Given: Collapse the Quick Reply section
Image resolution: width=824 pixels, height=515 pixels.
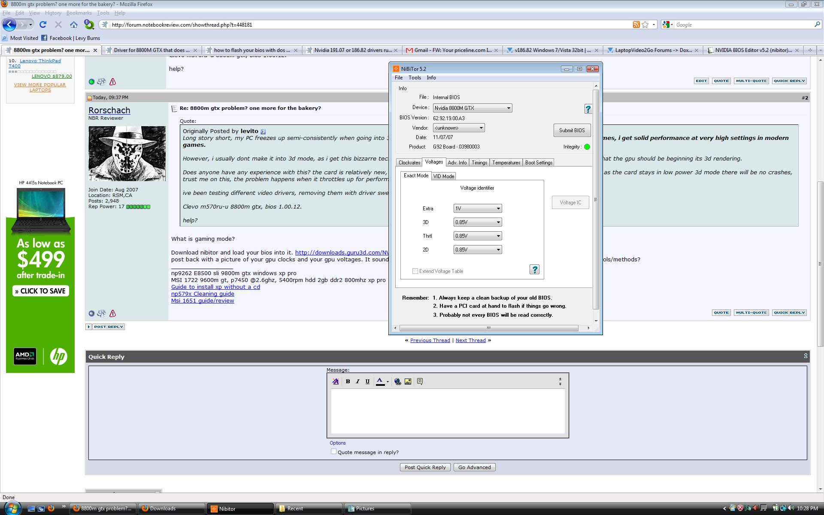Looking at the screenshot, I should tap(806, 356).
